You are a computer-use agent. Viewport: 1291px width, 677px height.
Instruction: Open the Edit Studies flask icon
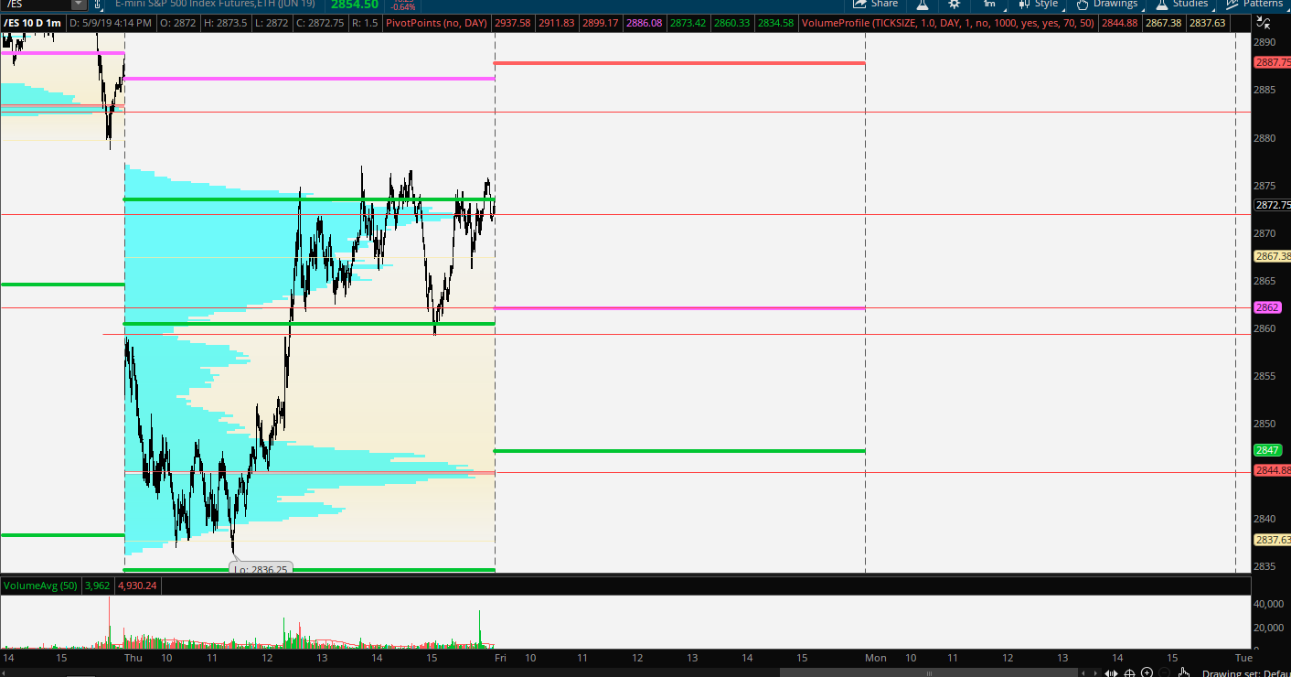click(x=923, y=4)
